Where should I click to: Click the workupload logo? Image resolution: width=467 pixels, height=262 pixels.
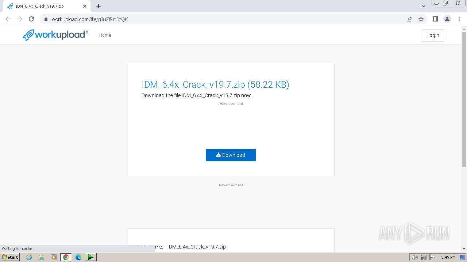coord(55,35)
